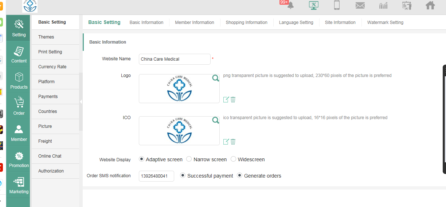Go to Payments settings page
Viewport: 446px width, 207px height.
tap(48, 97)
